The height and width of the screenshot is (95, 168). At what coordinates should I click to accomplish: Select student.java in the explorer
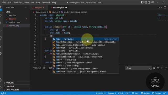coord(17,26)
